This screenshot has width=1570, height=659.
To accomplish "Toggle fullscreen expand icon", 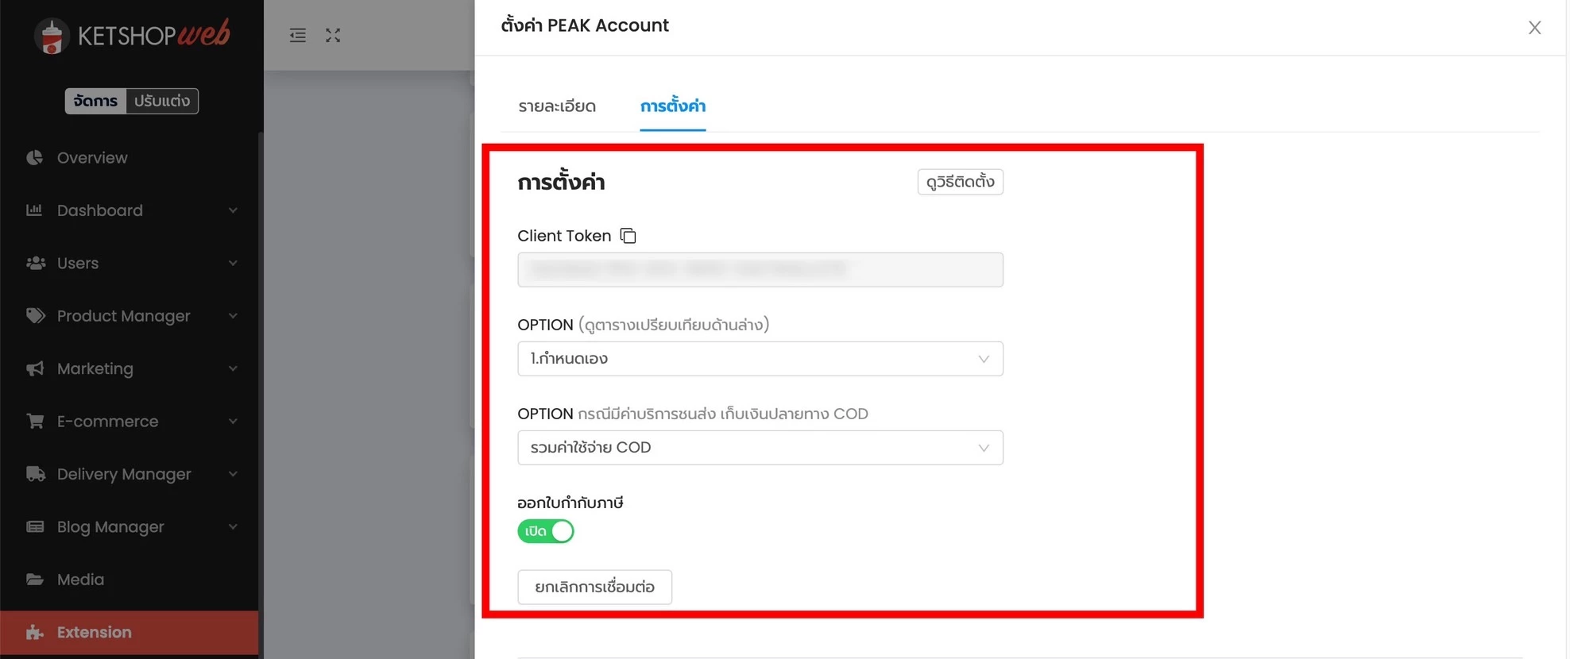I will [333, 35].
